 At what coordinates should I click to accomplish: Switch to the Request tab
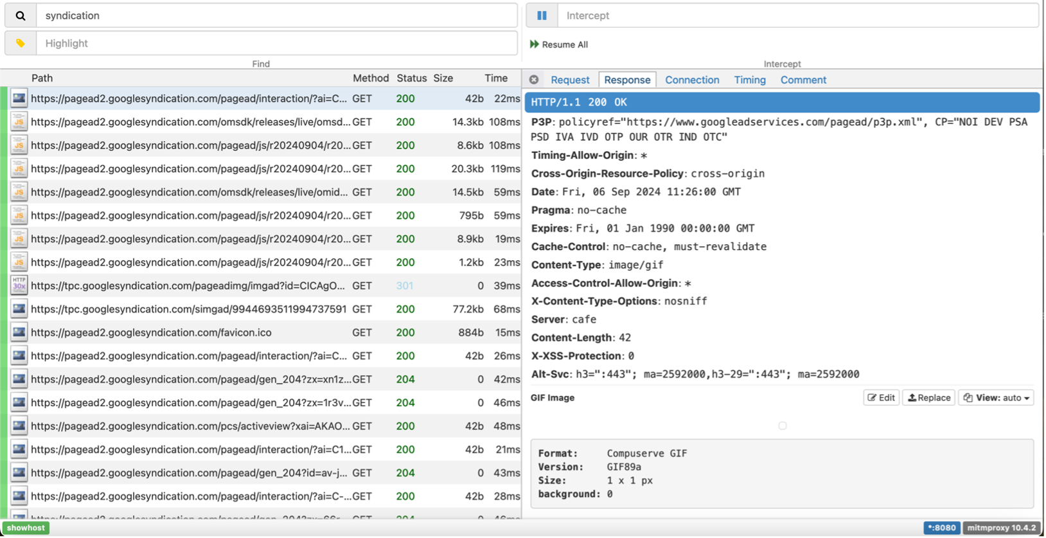point(569,80)
